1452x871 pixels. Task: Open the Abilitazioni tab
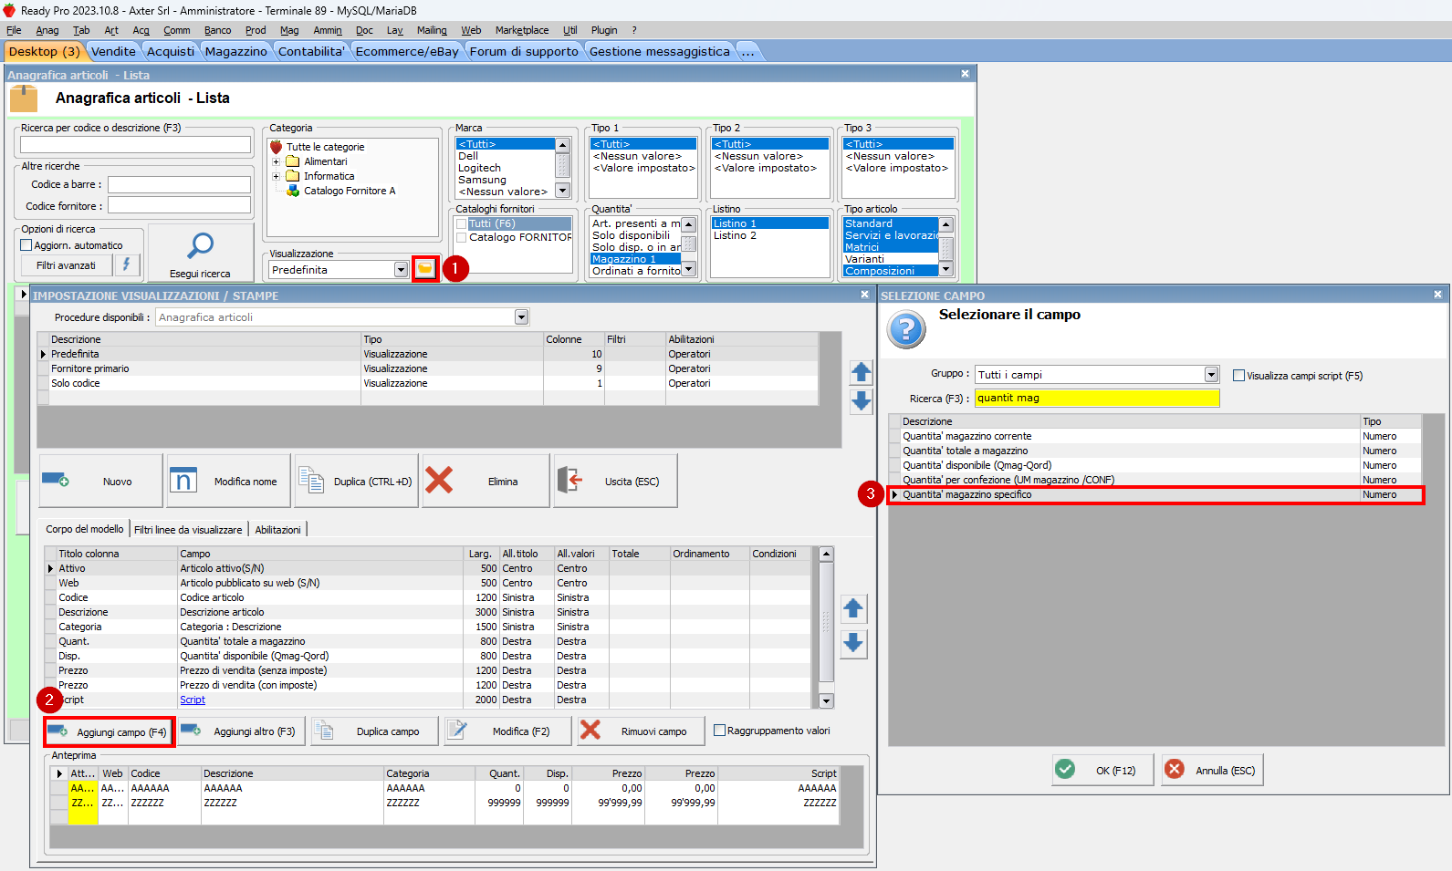[x=277, y=529]
